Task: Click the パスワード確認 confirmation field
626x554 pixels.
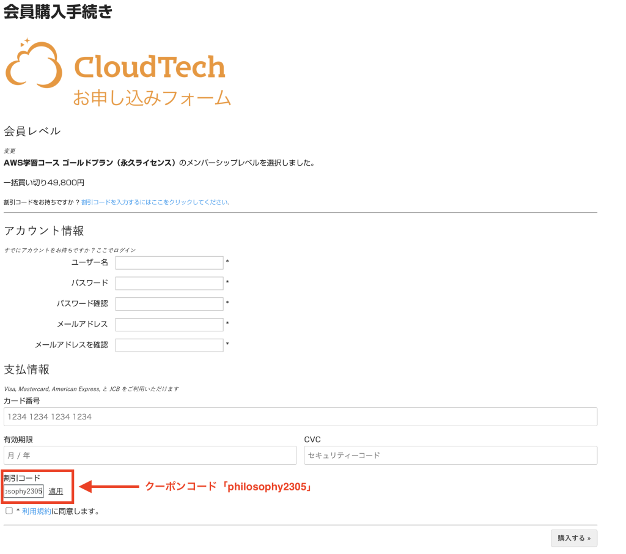Action: (x=169, y=303)
